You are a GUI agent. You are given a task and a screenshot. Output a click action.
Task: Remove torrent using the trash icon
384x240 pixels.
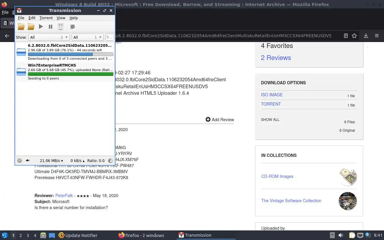click(61, 27)
